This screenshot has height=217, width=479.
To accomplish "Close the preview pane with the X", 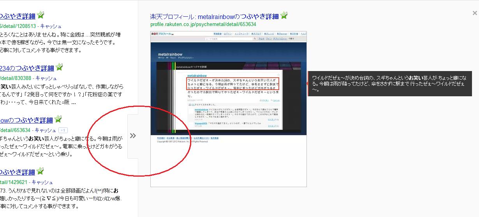I will [474, 13].
